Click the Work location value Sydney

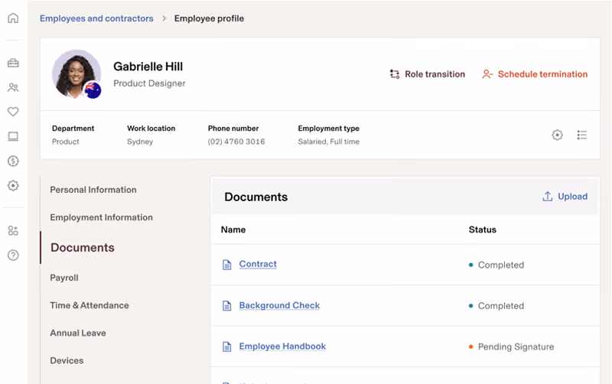click(x=140, y=142)
